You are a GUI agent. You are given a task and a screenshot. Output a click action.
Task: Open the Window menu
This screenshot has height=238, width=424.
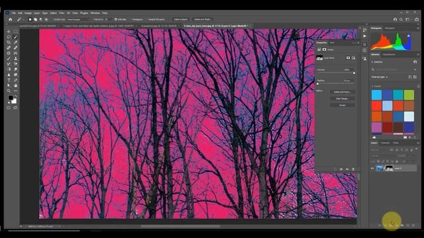click(95, 13)
